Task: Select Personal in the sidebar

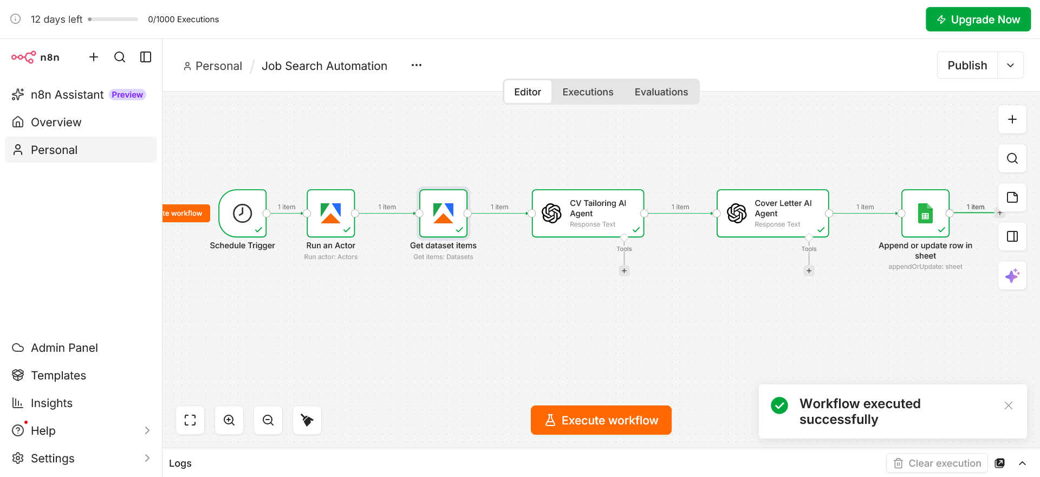Action: click(81, 150)
